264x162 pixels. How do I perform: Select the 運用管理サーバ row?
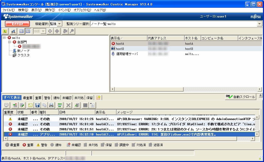tap(186, 54)
